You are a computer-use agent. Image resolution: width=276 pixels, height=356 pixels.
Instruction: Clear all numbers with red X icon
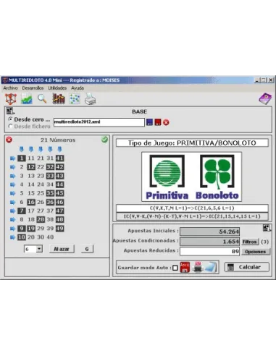[9, 140]
